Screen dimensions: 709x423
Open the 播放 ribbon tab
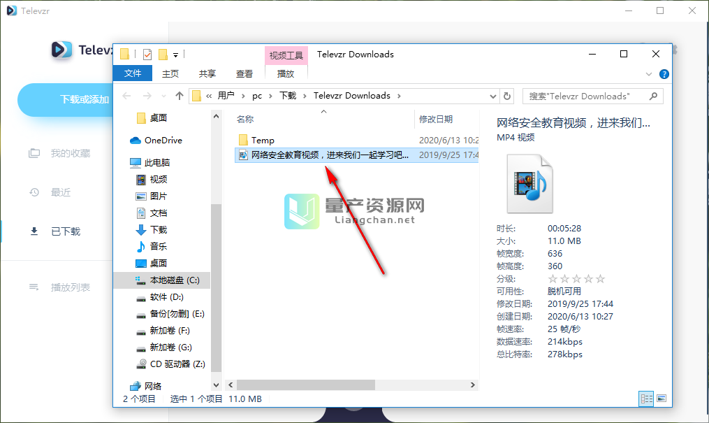[x=286, y=73]
